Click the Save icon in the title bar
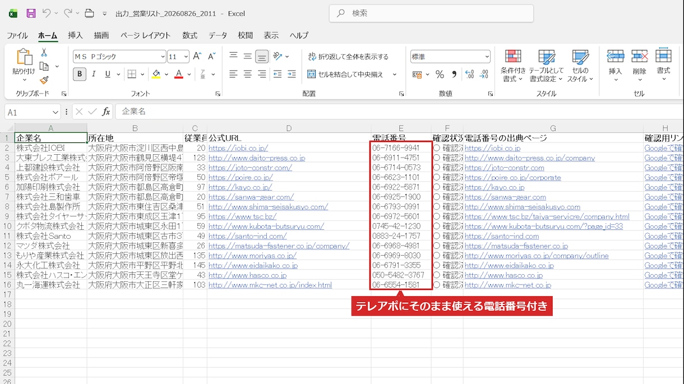This screenshot has width=684, height=384. (x=31, y=13)
